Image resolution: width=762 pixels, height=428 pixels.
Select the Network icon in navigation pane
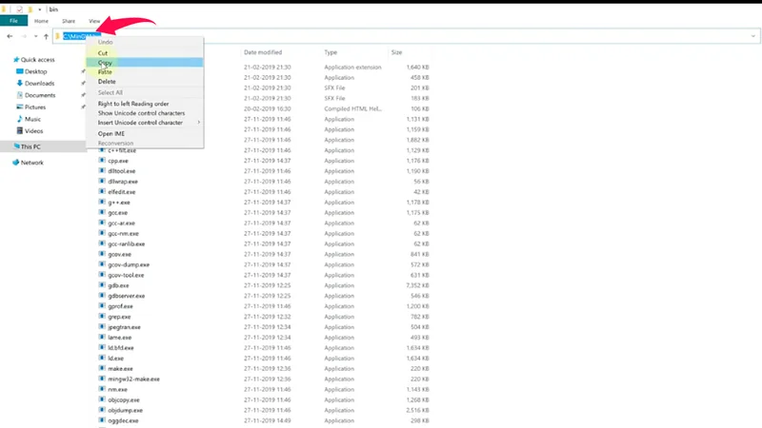click(x=15, y=163)
